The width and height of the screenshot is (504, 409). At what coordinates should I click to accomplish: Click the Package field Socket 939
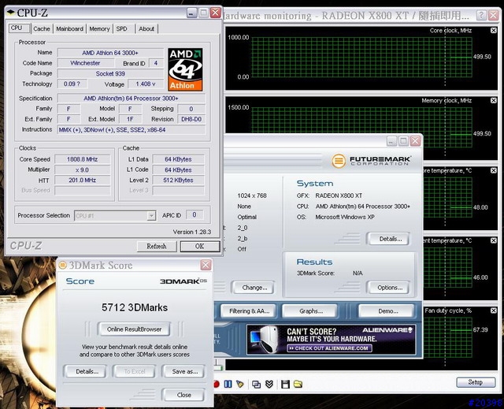coord(110,73)
